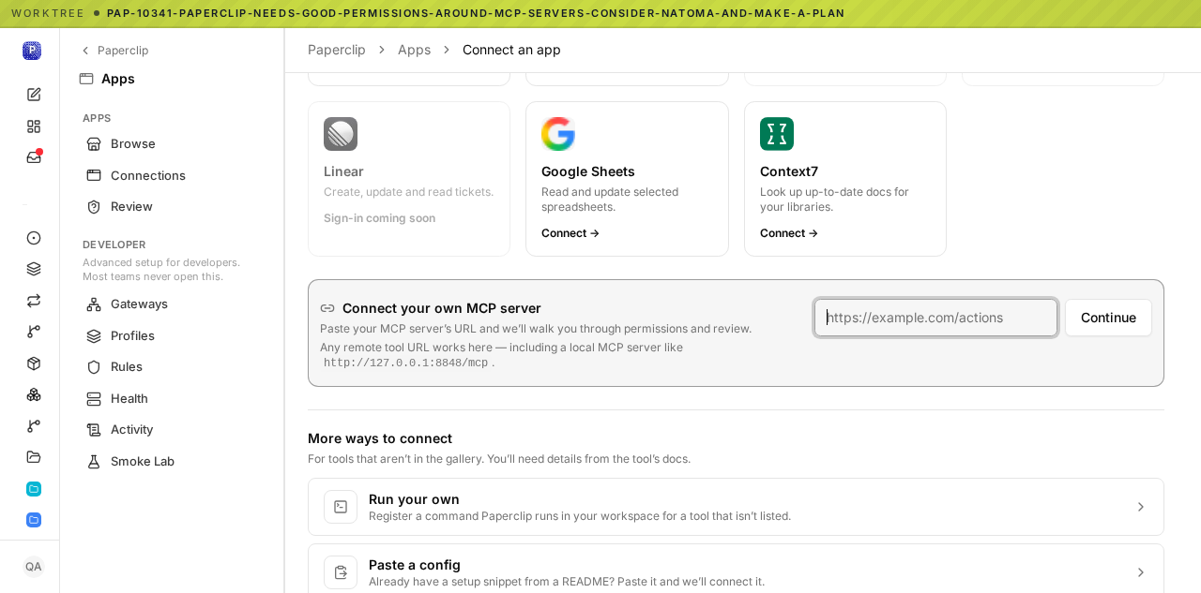1201x593 pixels.
Task: Expand Paste a config with the chevron
Action: (x=1141, y=572)
